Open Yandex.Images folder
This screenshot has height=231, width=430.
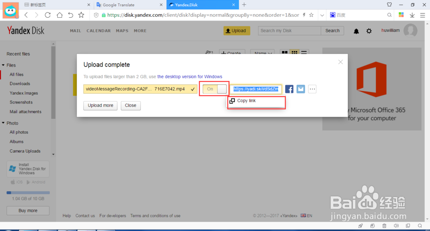tap(24, 93)
